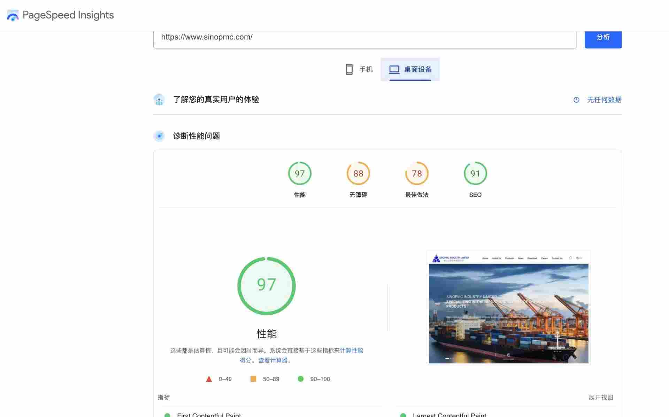Select the 无障碍 score gauge showing 88
The image size is (669, 417).
tap(358, 173)
